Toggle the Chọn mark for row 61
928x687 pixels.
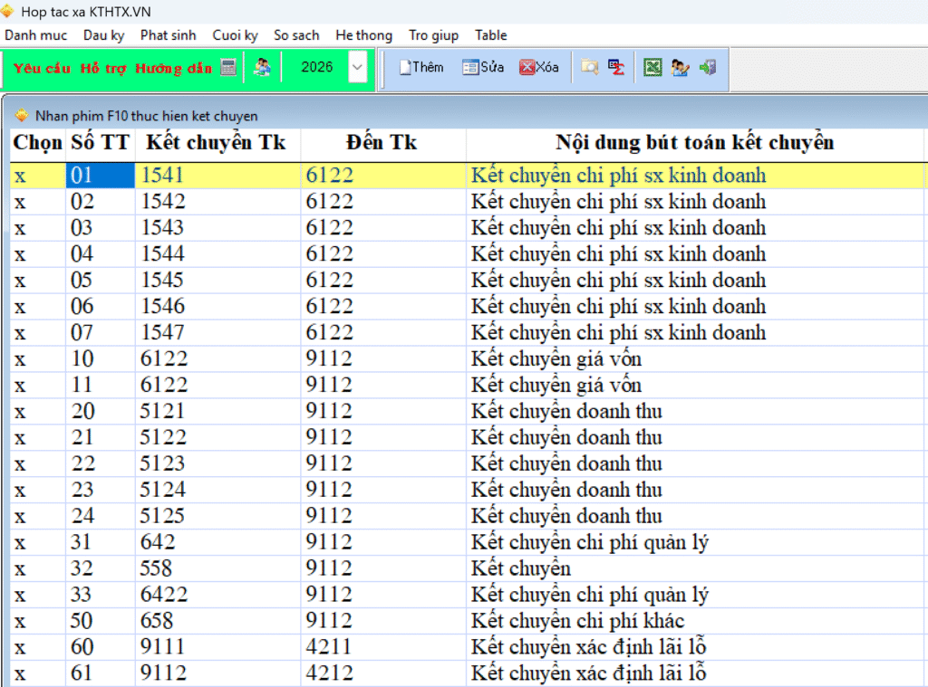point(20,673)
